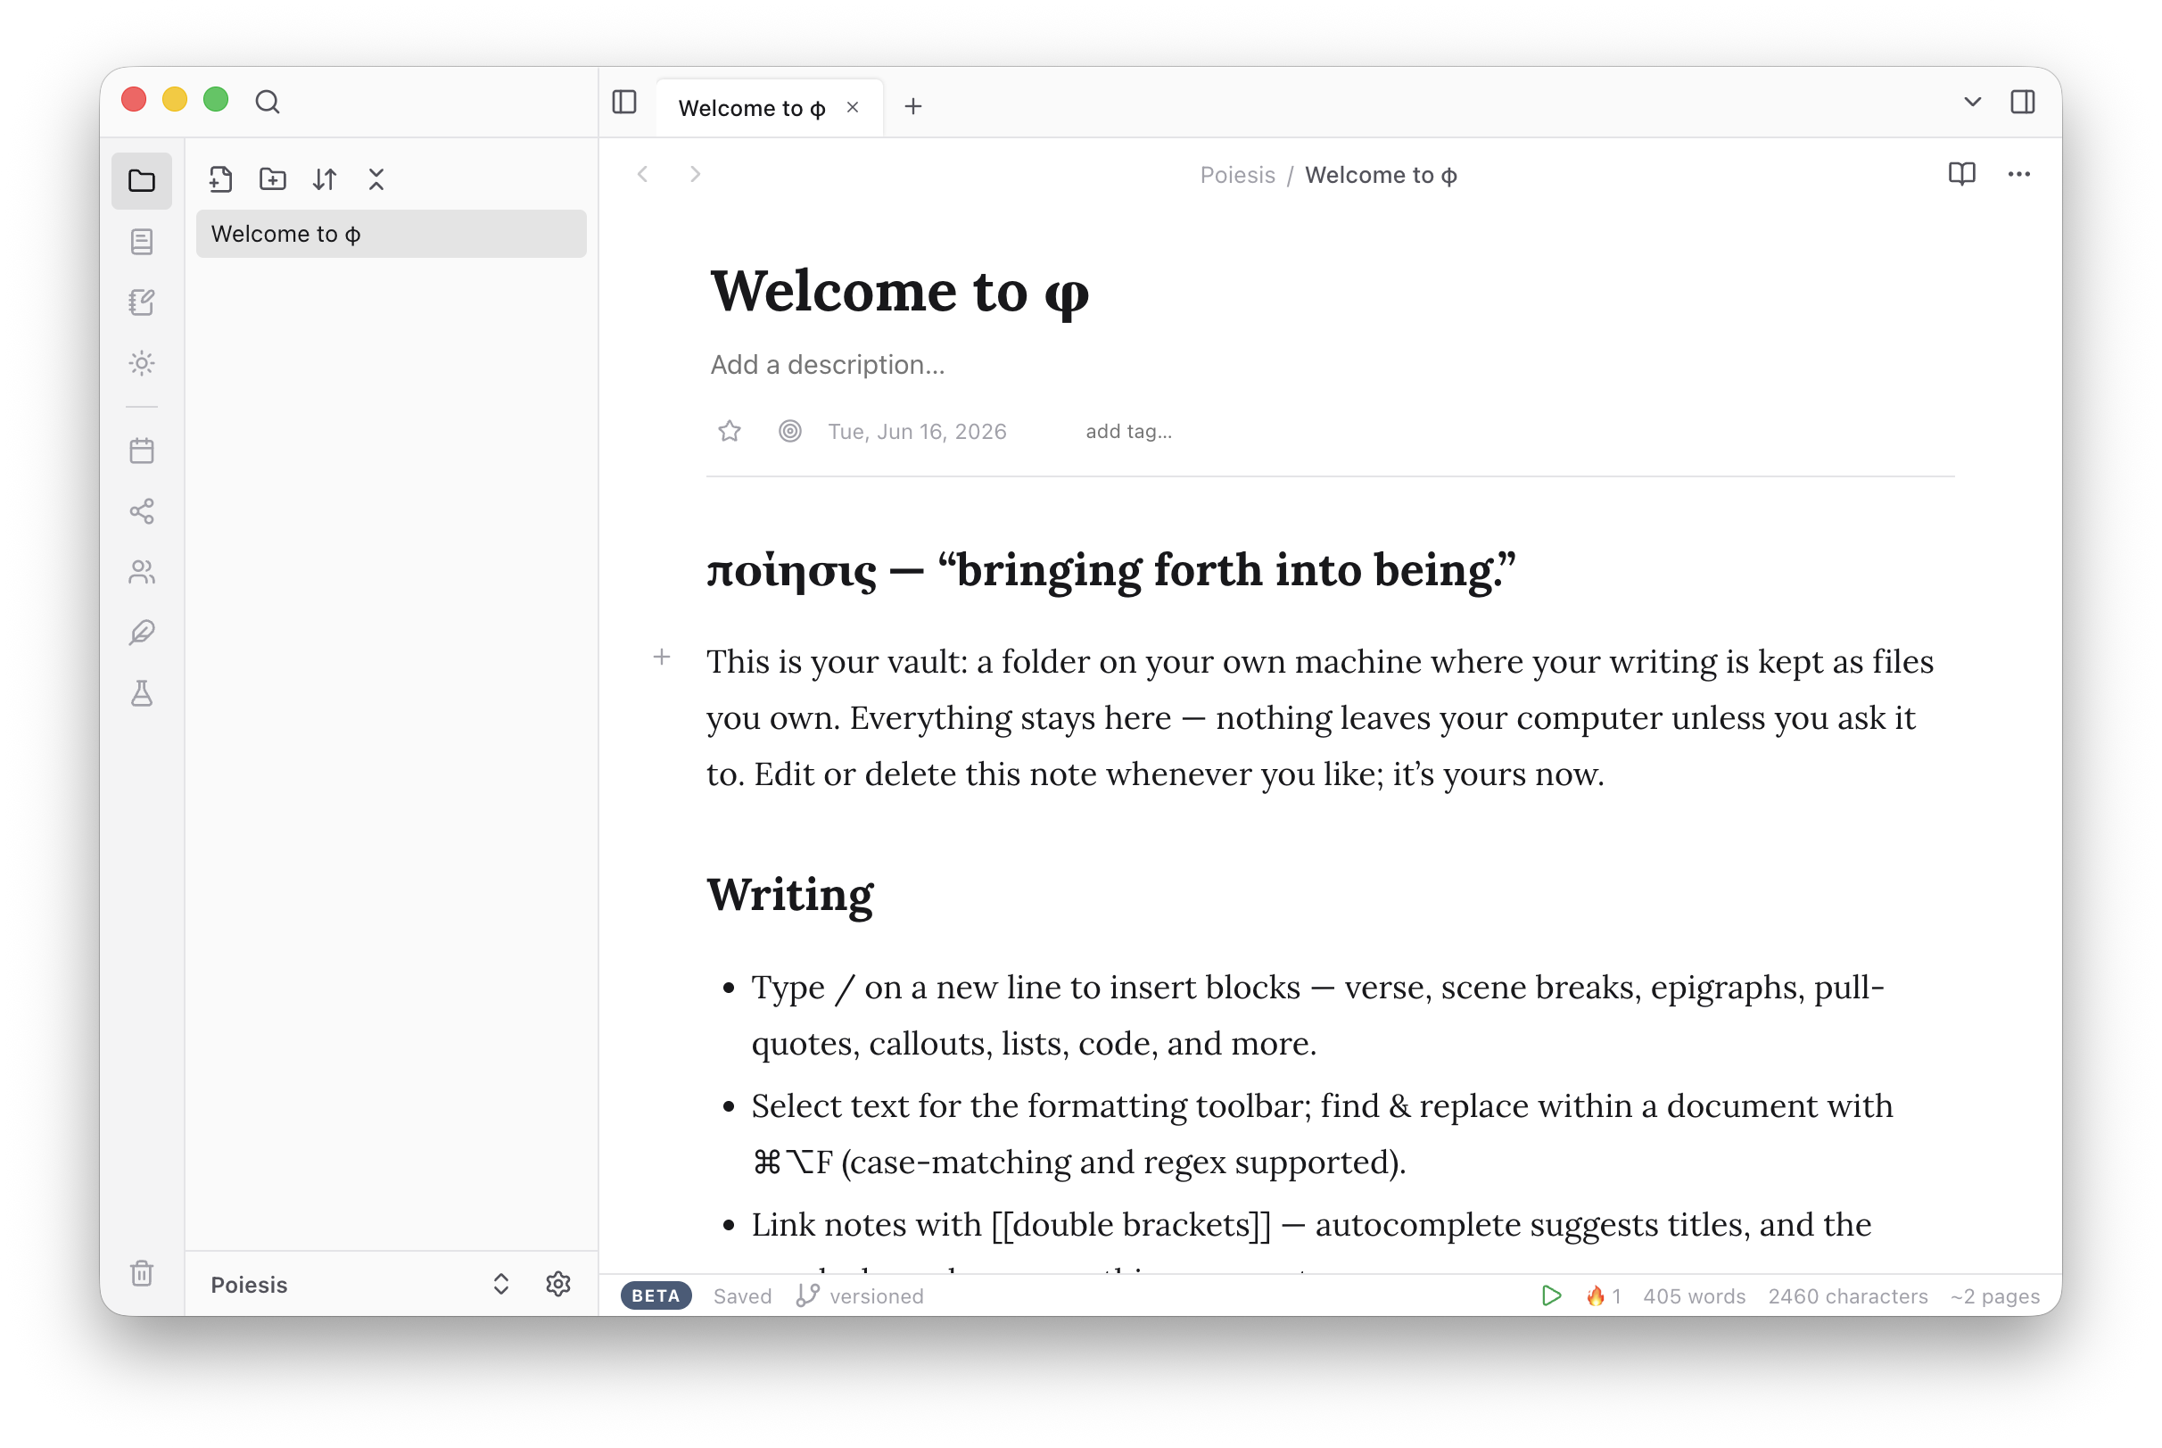Image resolution: width=2162 pixels, height=1448 pixels.
Task: Switch to reading view book icon
Action: tap(1960, 174)
